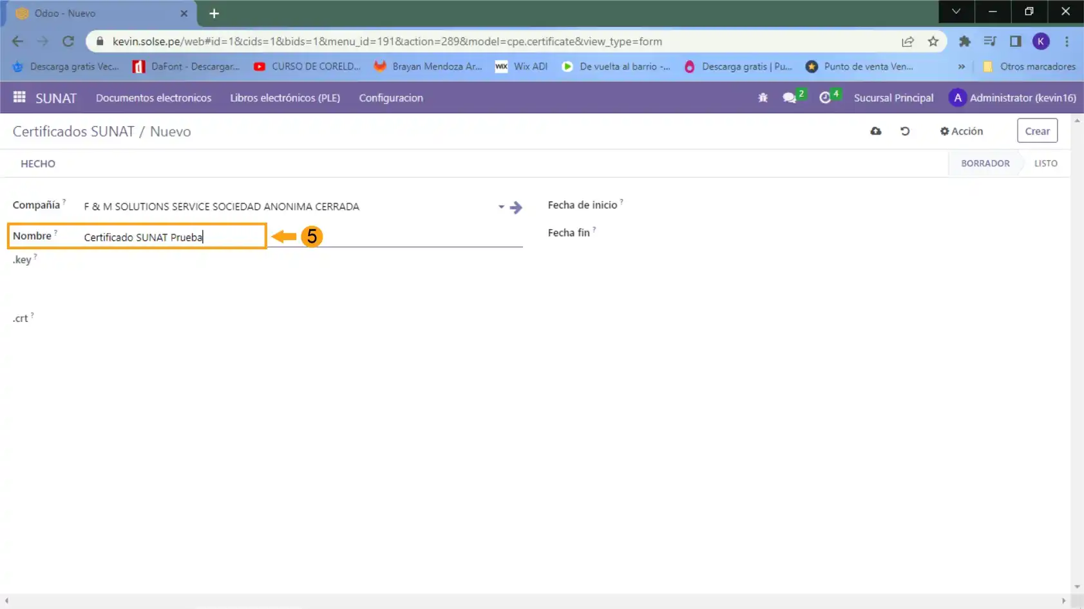Open the DaFont - Descargar bookmark
This screenshot has width=1084, height=609.
(x=187, y=66)
